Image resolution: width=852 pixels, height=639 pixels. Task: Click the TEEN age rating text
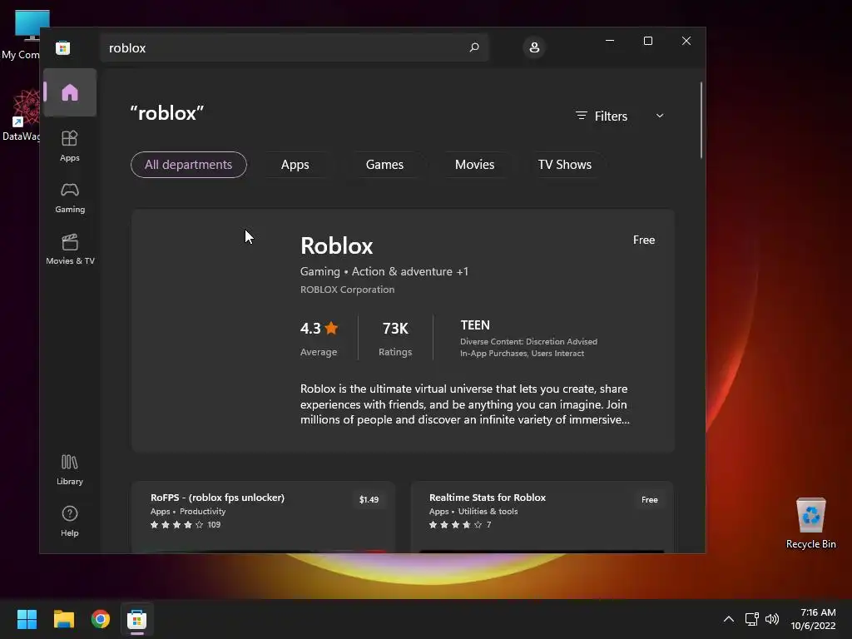coord(475,325)
